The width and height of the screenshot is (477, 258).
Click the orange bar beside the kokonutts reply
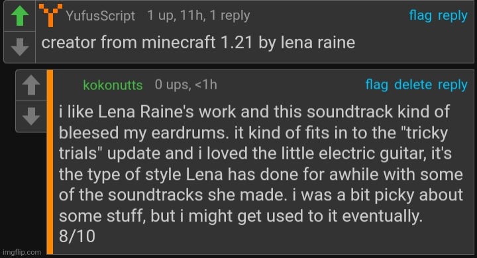coord(50,162)
